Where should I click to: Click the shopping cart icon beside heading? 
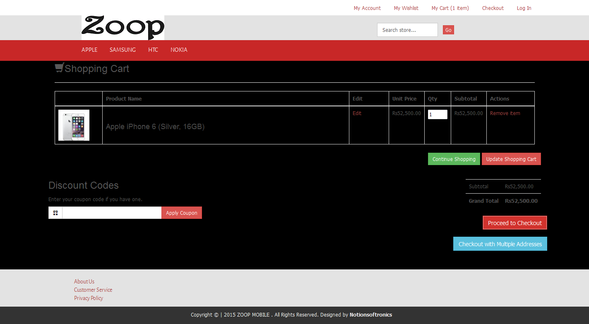coord(59,68)
